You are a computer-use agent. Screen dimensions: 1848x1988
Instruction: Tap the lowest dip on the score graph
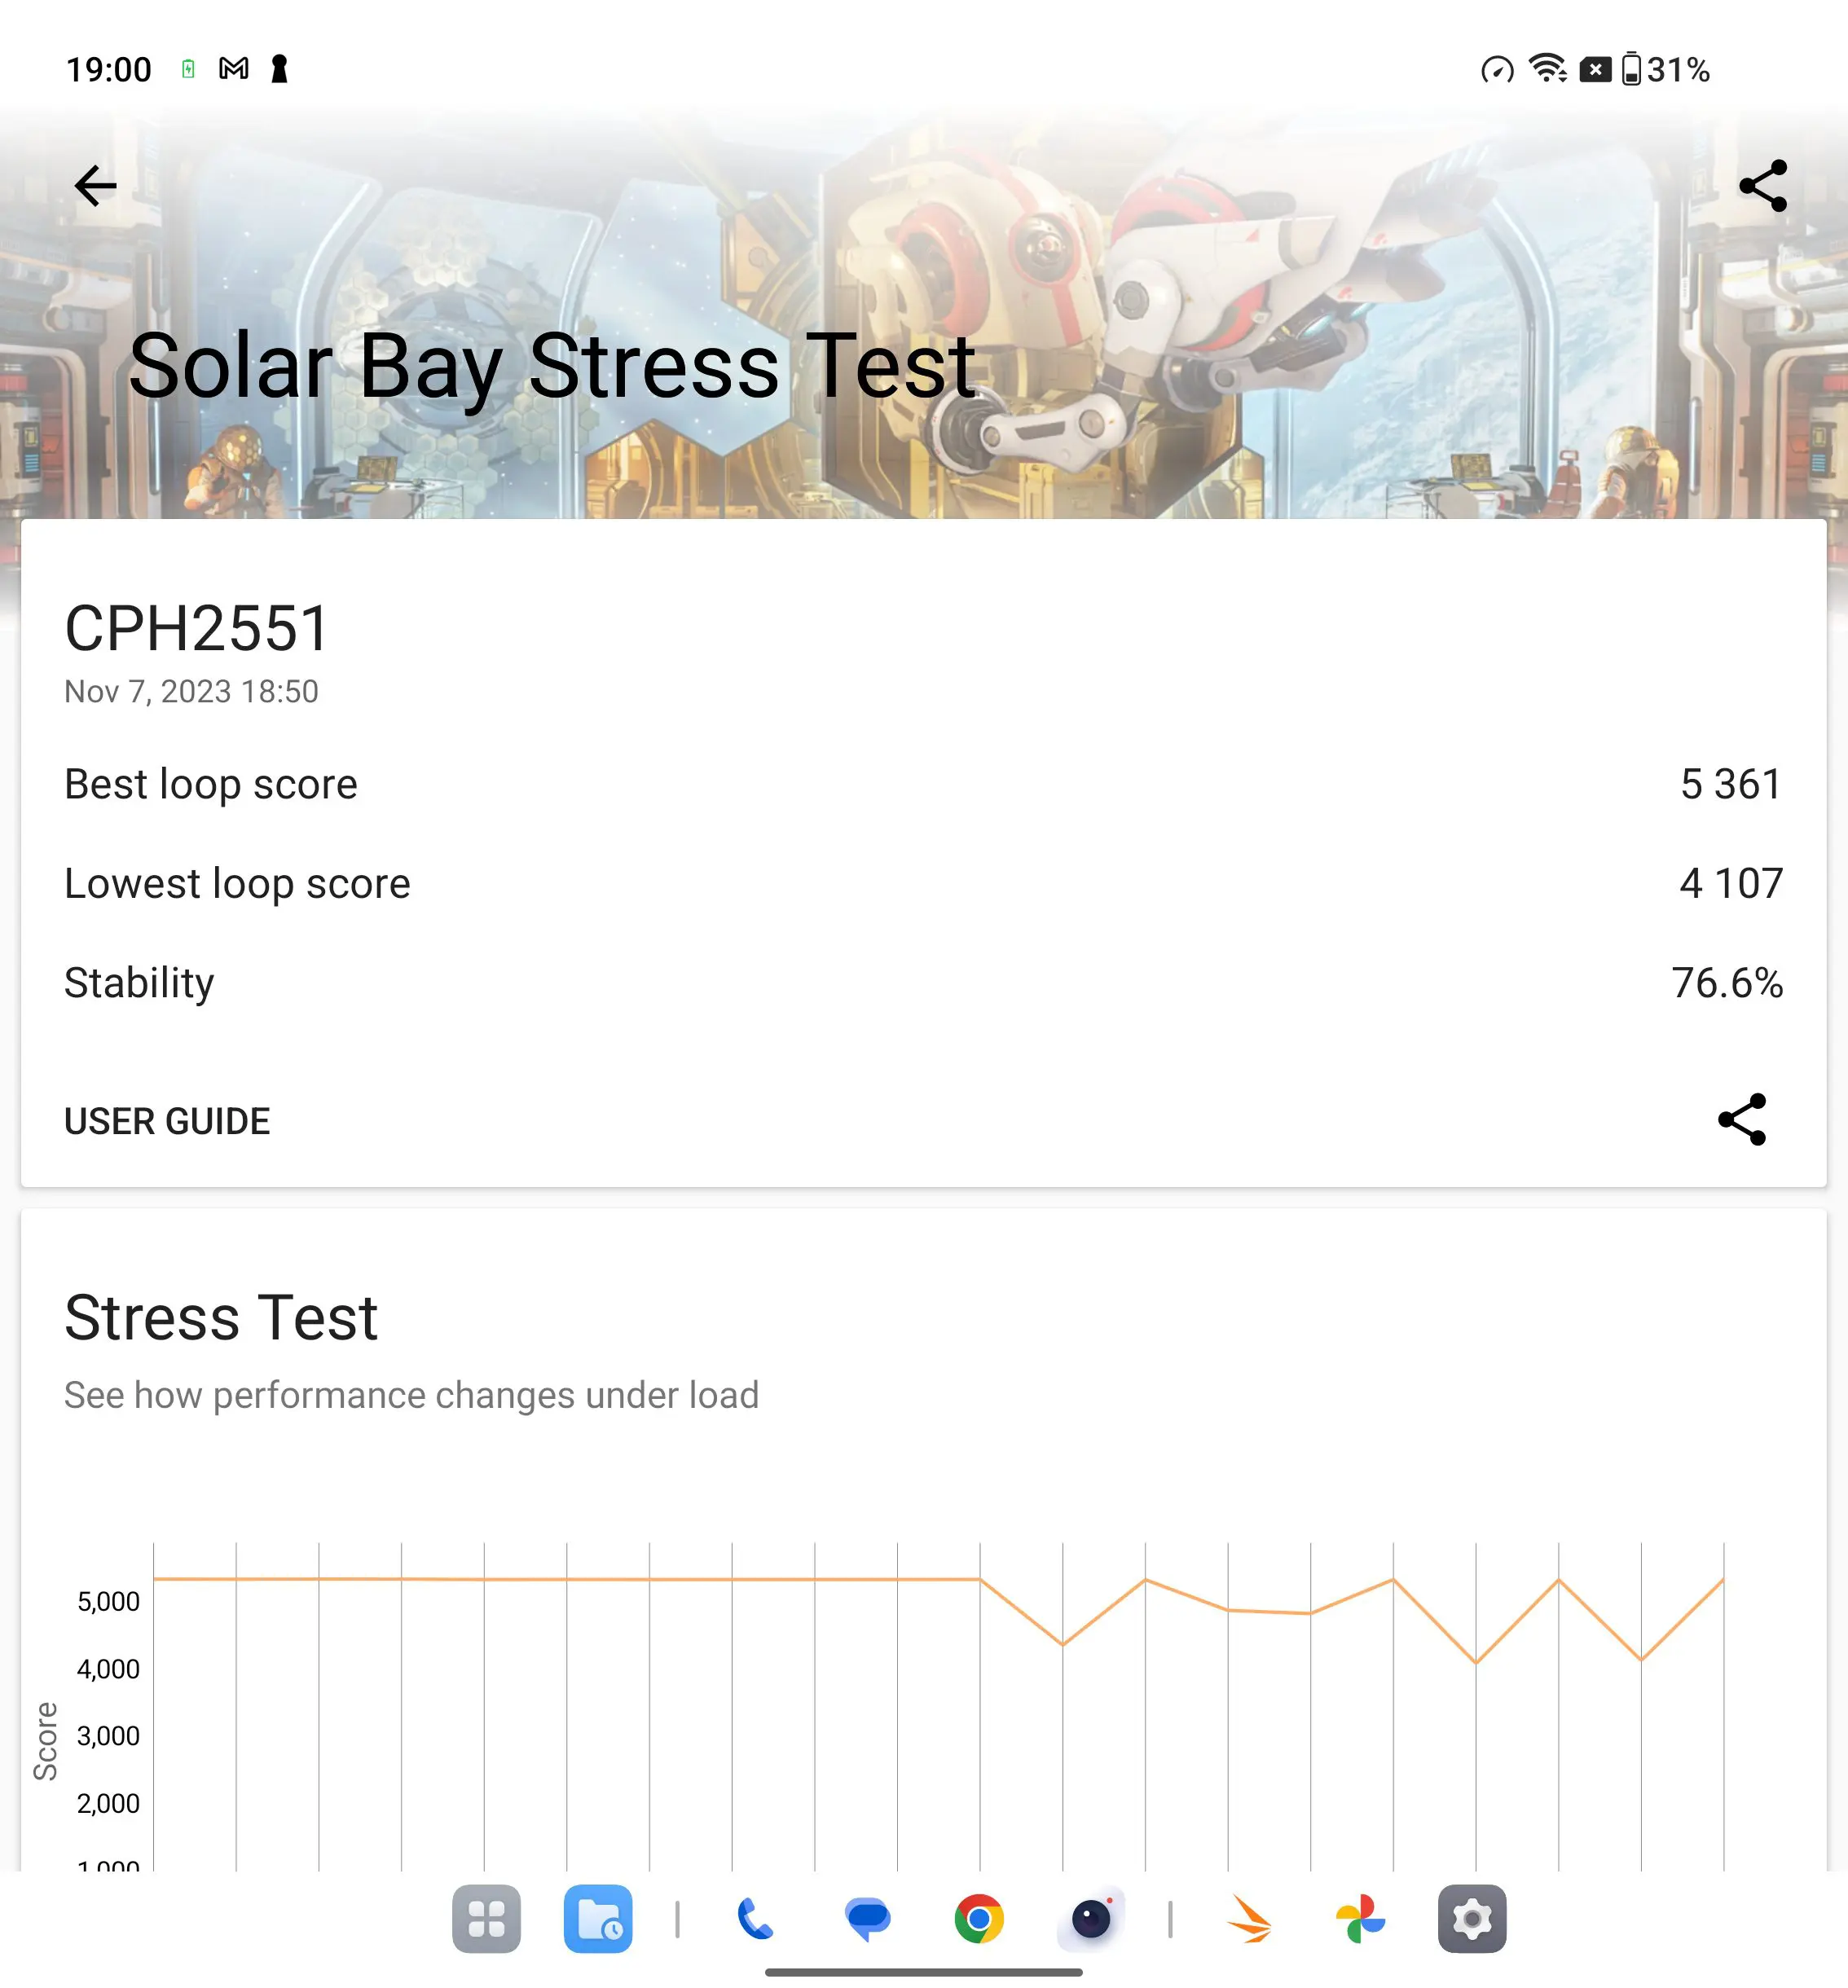click(x=1476, y=1662)
